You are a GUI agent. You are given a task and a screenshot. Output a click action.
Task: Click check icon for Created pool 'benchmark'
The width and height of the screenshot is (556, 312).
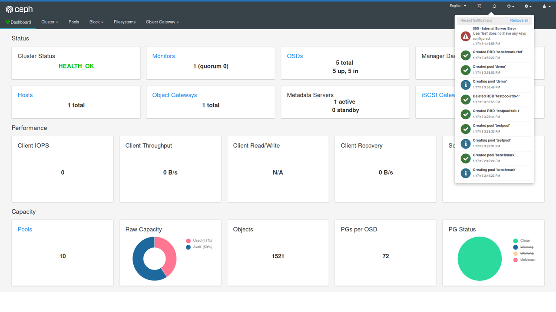(x=466, y=158)
